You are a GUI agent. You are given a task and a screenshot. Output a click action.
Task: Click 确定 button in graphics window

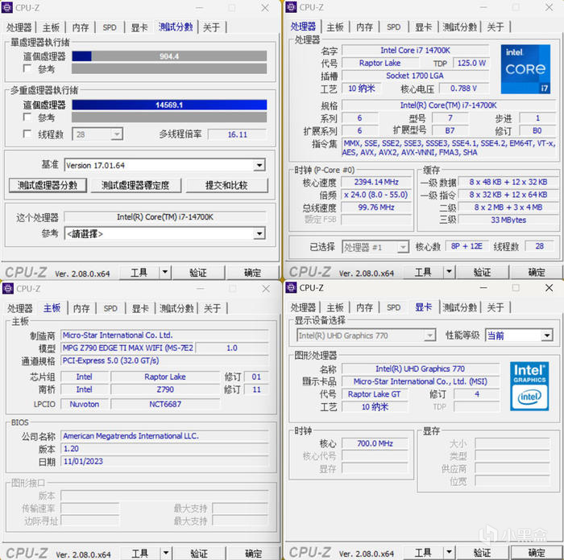tap(537, 553)
